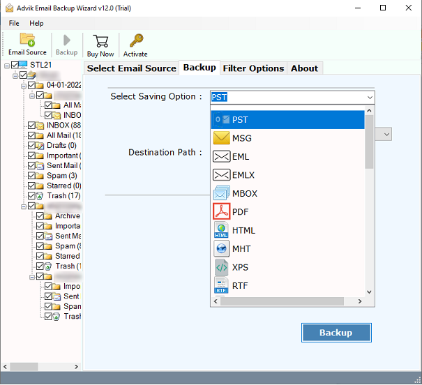Uncheck the Important folder checkbox
Viewport: 422px width, 385px height.
tap(31, 156)
